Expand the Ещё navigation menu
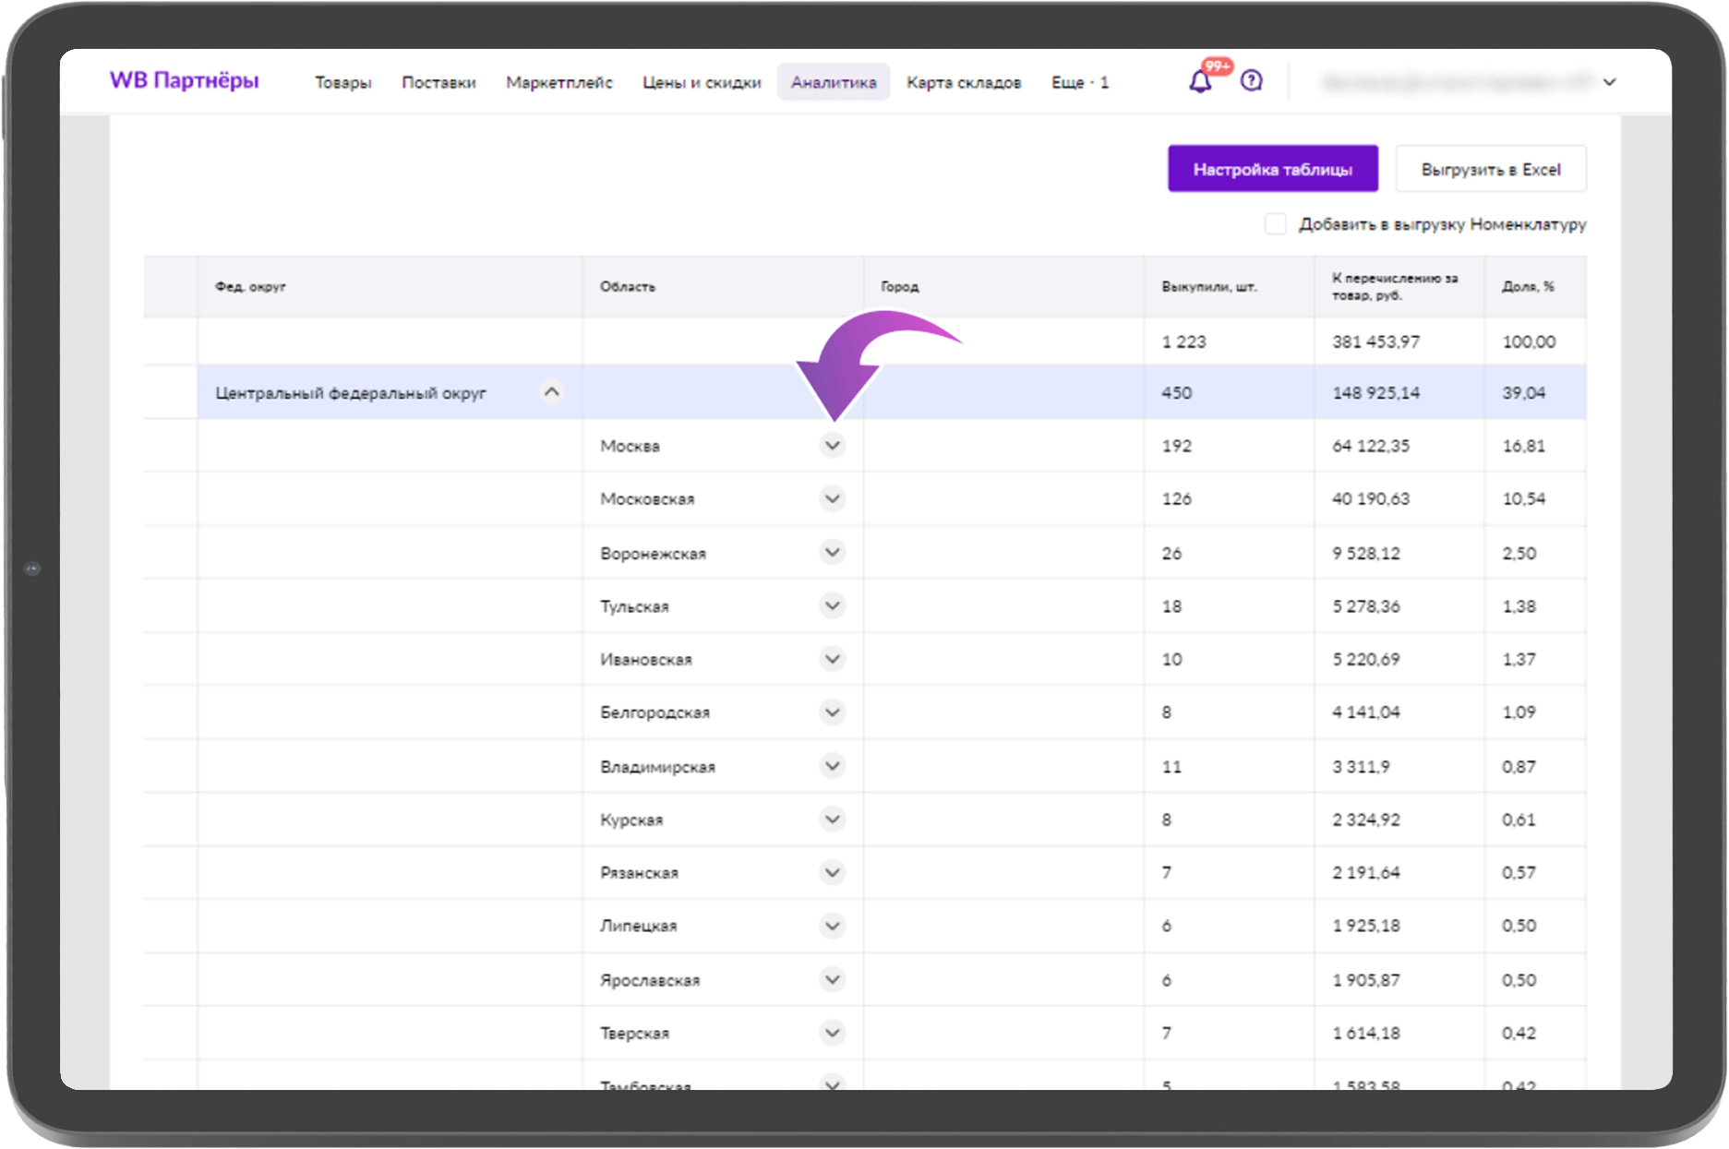Screen dimensions: 1729x1149 [1078, 82]
